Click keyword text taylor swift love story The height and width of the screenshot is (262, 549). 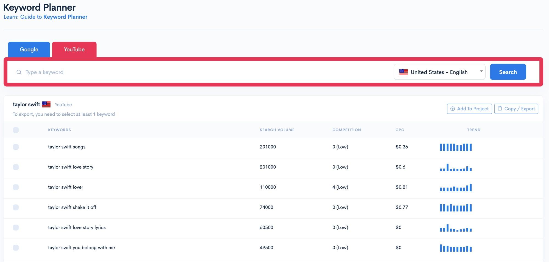pos(71,167)
